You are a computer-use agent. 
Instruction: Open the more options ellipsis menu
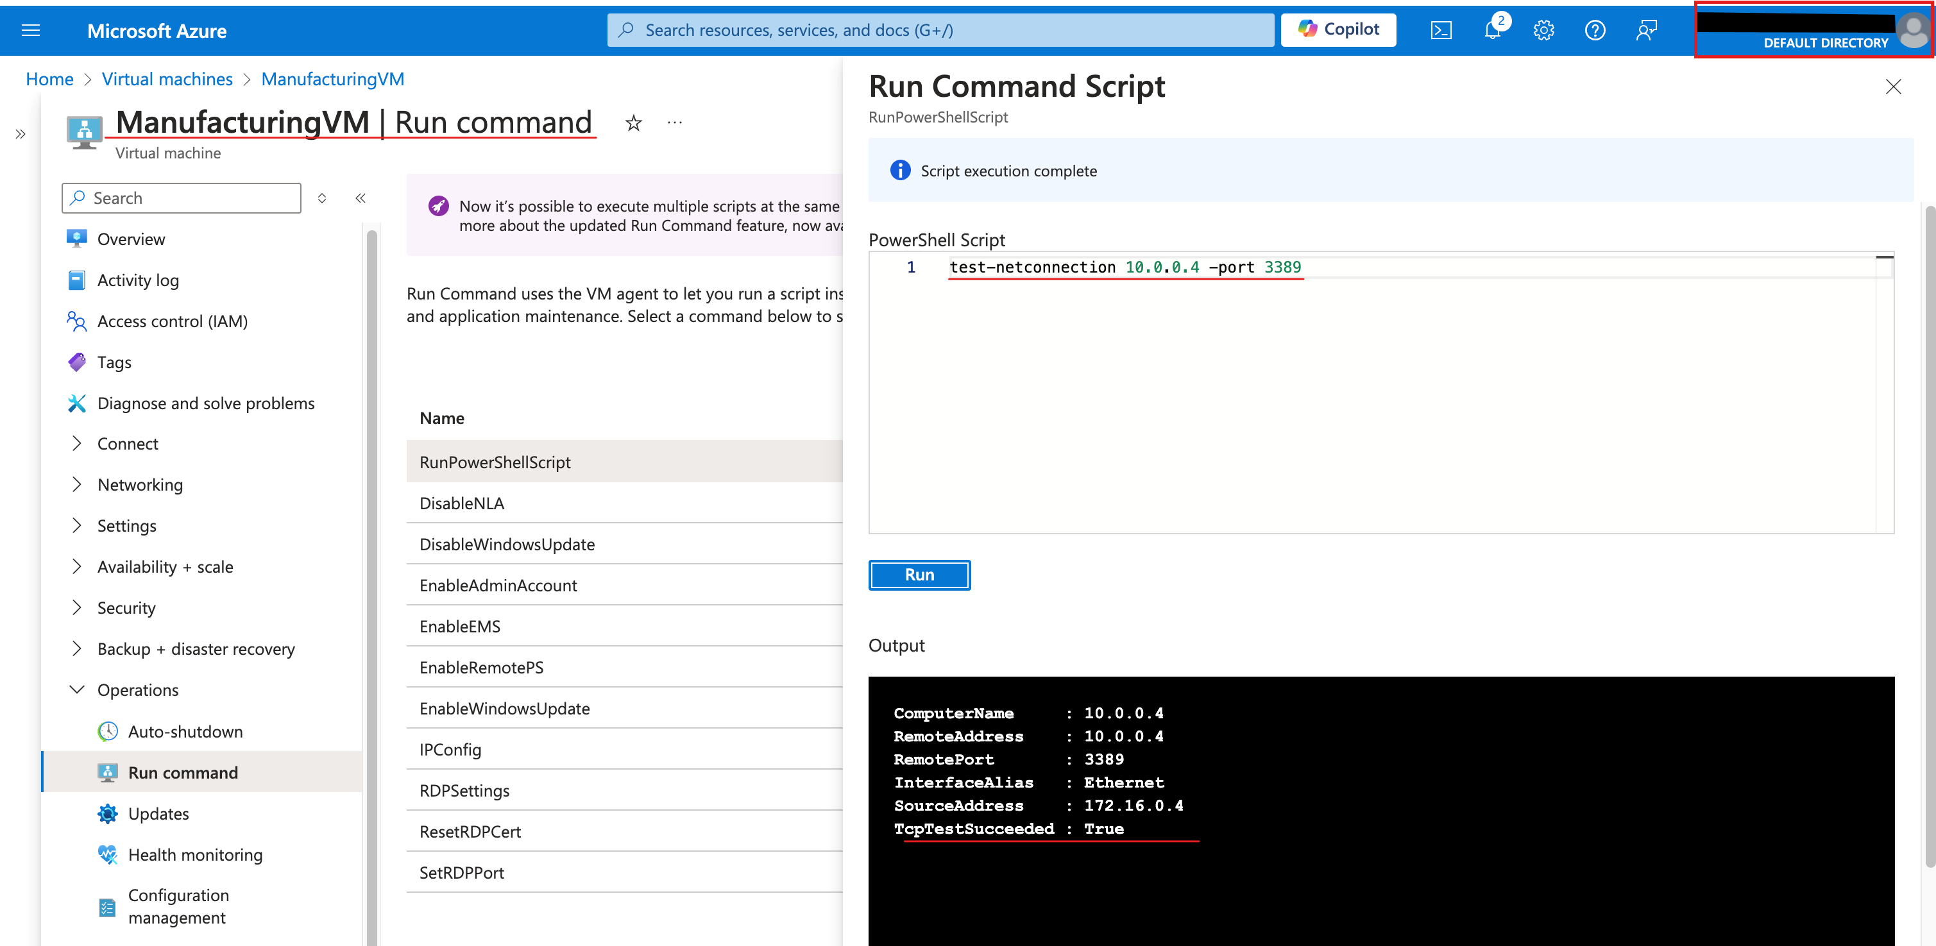click(x=674, y=122)
